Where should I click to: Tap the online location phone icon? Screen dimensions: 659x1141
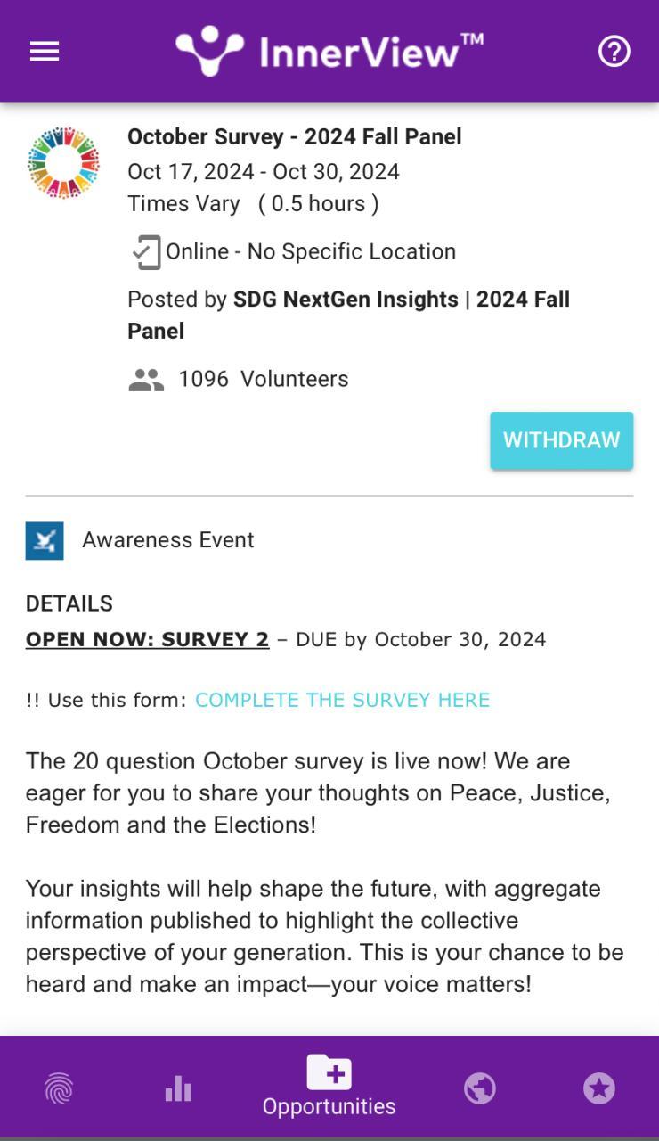click(x=146, y=252)
